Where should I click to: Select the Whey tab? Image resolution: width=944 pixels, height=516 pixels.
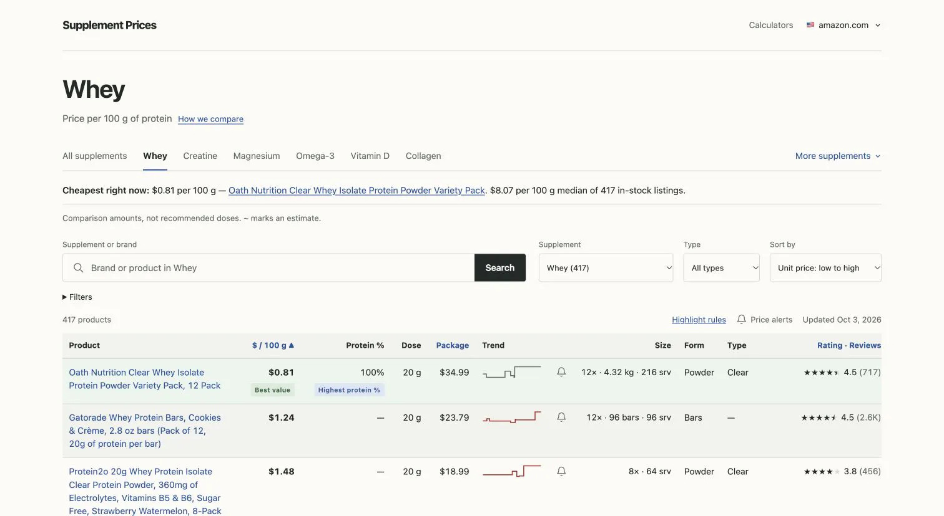click(x=155, y=156)
